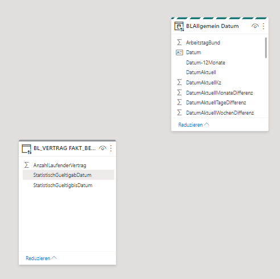The width and height of the screenshot is (280, 279).
Task: Click sigma icon next to AnzahlLaufenderVertrag
Action: tap(27, 165)
